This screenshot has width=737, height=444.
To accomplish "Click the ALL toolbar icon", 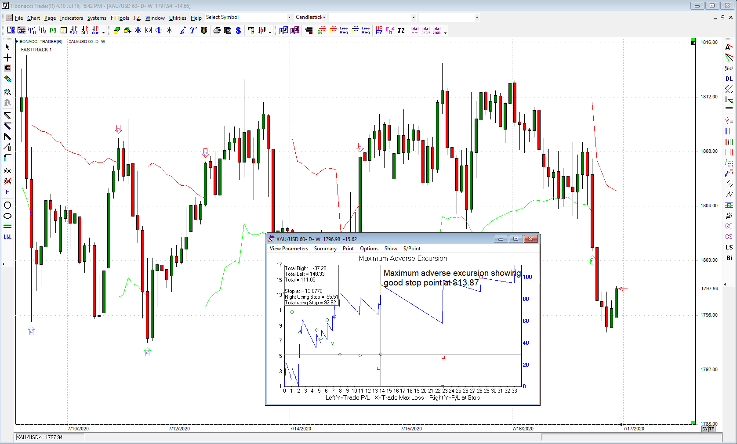I will [85, 30].
